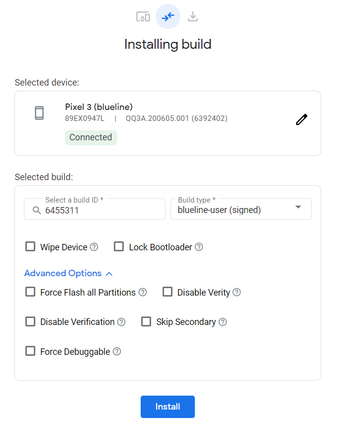342x422 pixels.
Task: Edit selected device with pencil icon
Action: [301, 119]
